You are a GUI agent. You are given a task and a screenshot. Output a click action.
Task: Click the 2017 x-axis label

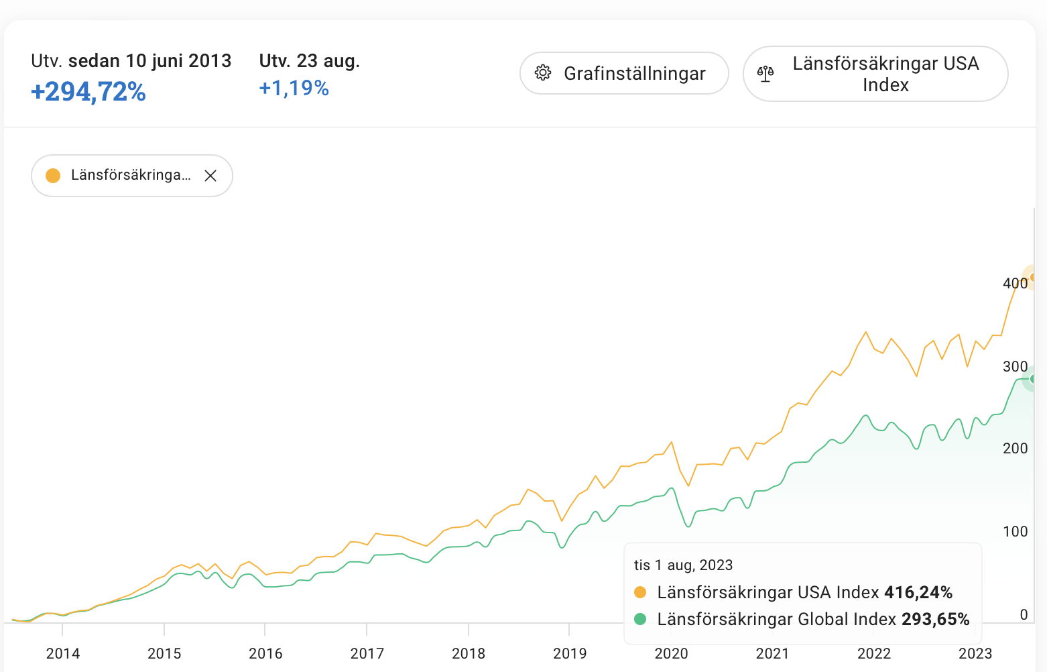coord(367,653)
